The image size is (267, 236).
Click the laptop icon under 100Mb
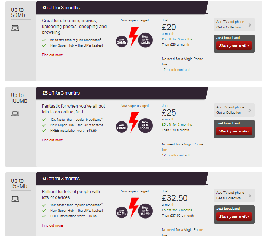15,114
